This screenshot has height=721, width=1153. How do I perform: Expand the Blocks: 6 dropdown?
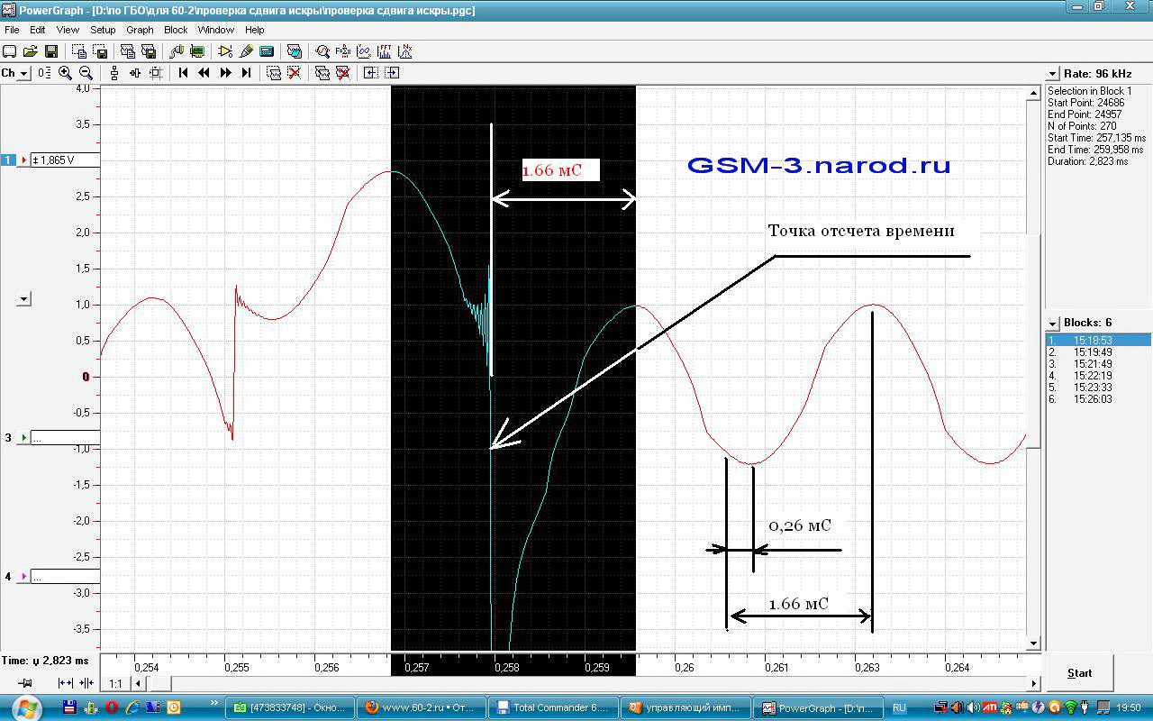click(x=1052, y=323)
